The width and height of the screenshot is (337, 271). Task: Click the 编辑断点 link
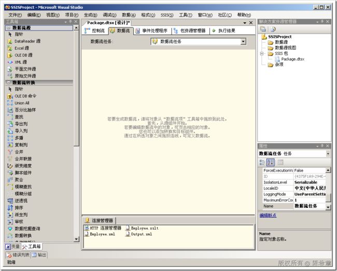pos(268,216)
